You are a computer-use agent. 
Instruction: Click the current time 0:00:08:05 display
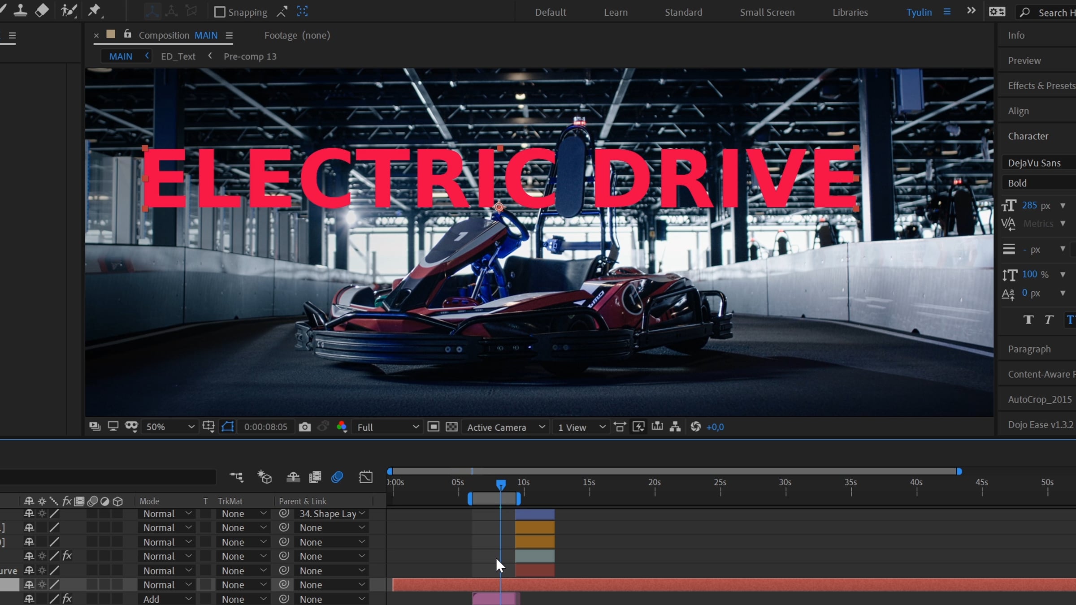(x=265, y=427)
